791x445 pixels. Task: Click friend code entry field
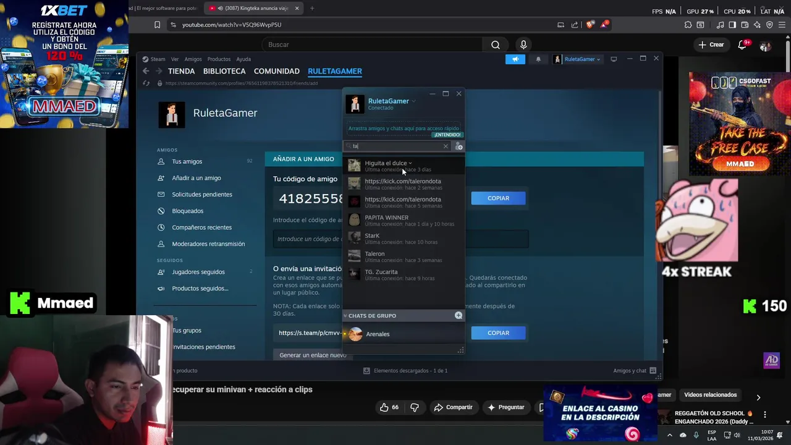400,239
